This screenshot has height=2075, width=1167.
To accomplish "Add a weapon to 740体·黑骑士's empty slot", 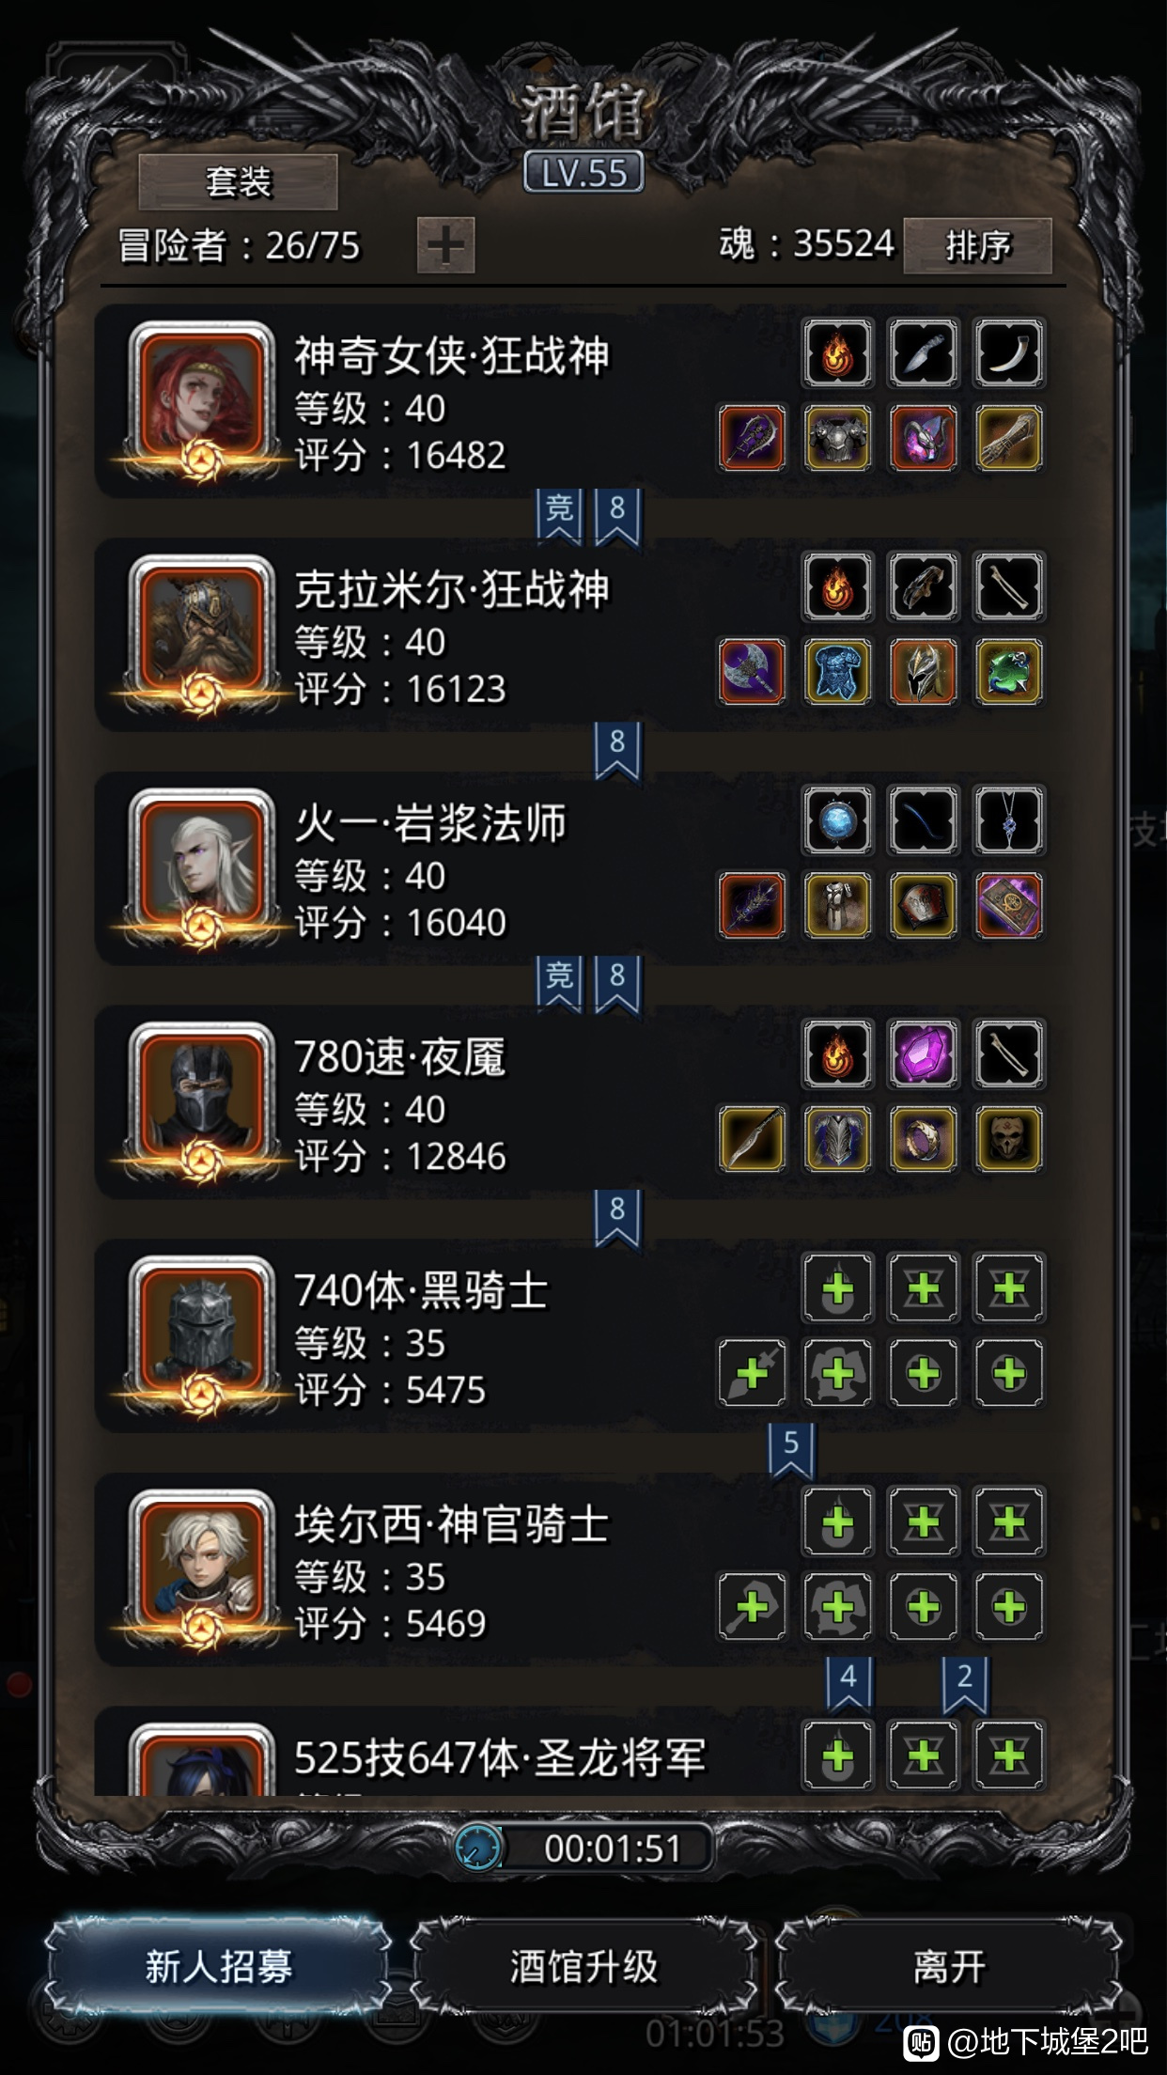I will coord(752,1373).
